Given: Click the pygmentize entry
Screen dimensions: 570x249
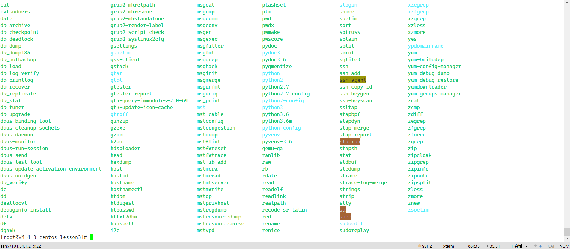Looking at the screenshot, I should point(277,66).
